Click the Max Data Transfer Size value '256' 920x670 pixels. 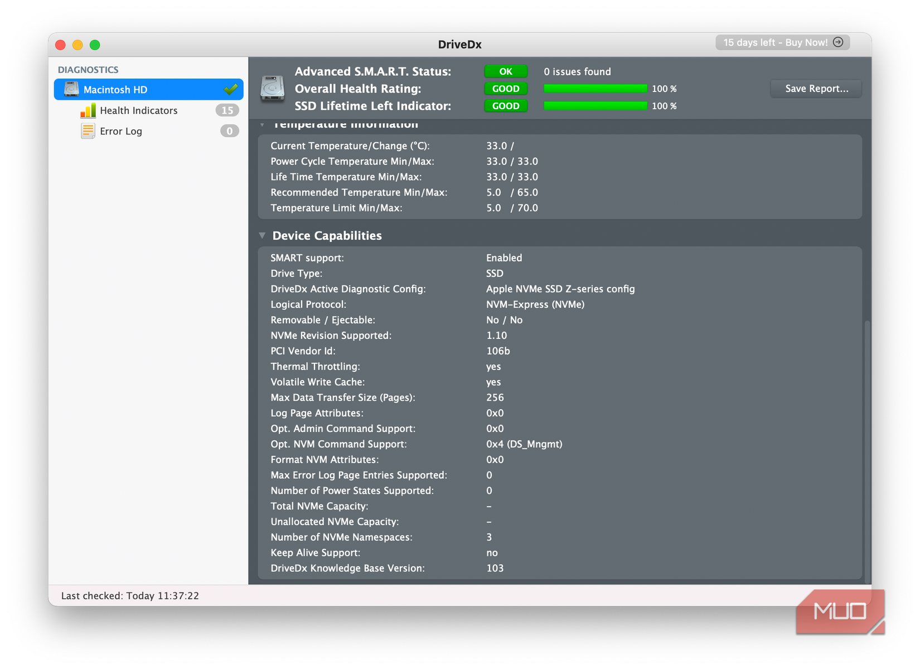[495, 397]
